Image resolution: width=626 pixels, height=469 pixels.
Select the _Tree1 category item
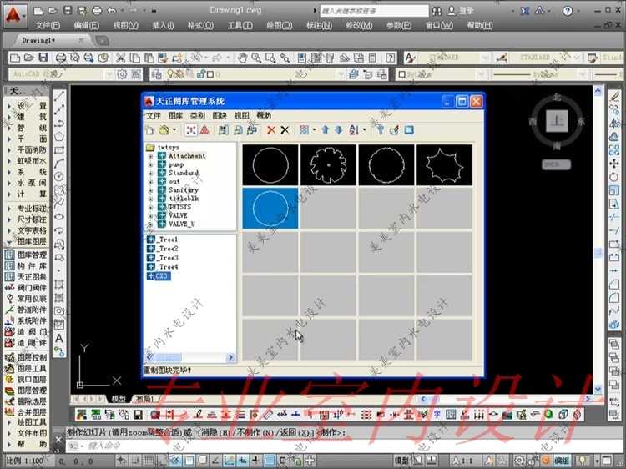click(x=163, y=240)
